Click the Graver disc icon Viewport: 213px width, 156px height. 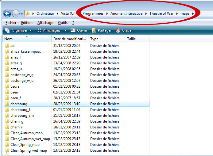(x=118, y=30)
